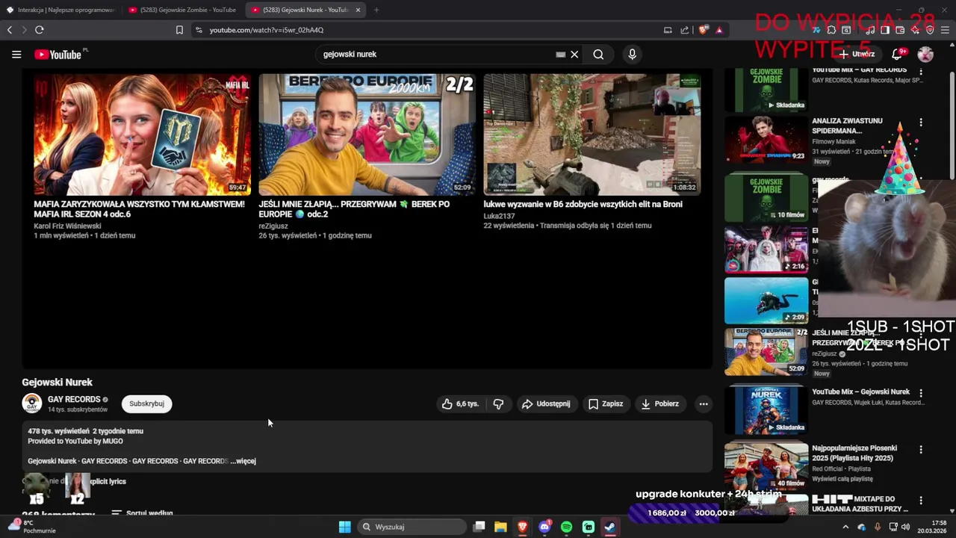This screenshot has width=956, height=538.
Task: Open YouTube notifications bell
Action: tap(898, 54)
